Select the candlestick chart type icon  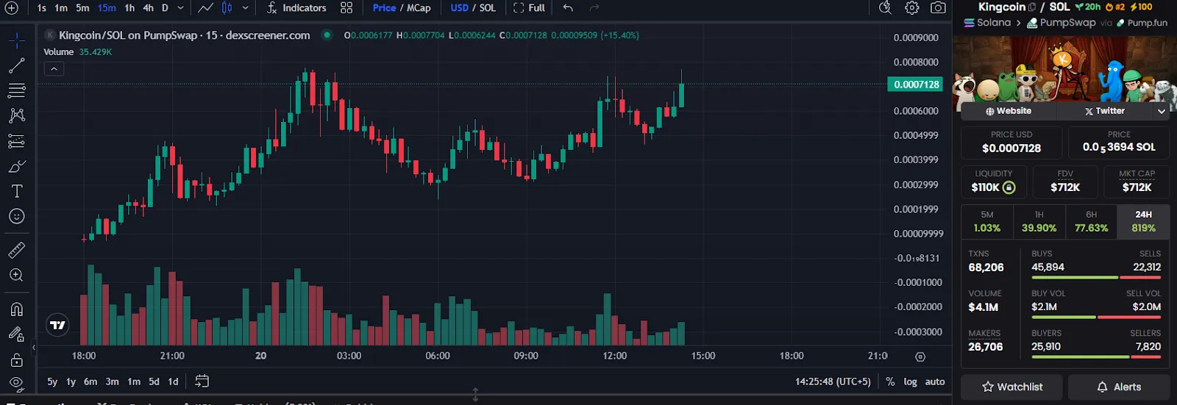click(227, 8)
